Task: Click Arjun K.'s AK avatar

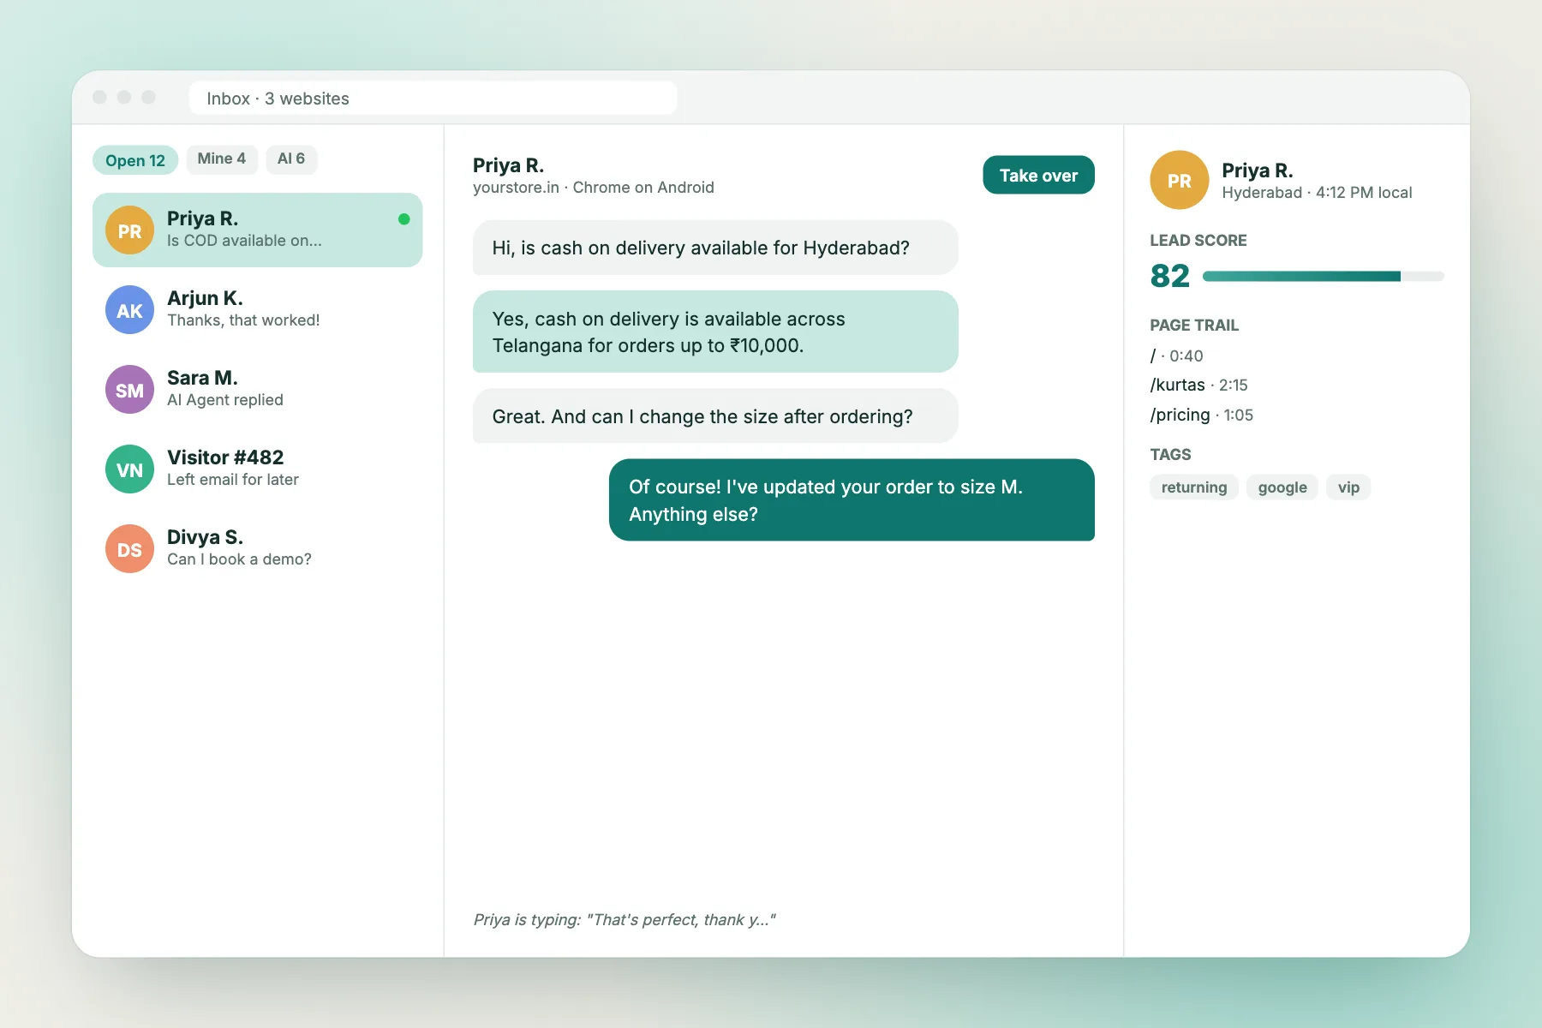Action: 129,310
